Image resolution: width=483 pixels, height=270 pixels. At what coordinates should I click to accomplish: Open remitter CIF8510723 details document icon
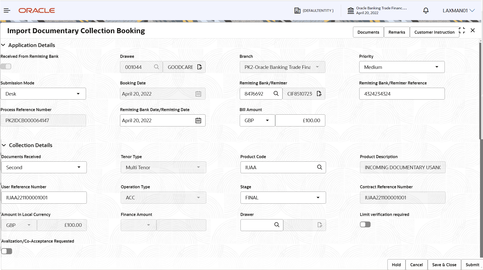[319, 94]
